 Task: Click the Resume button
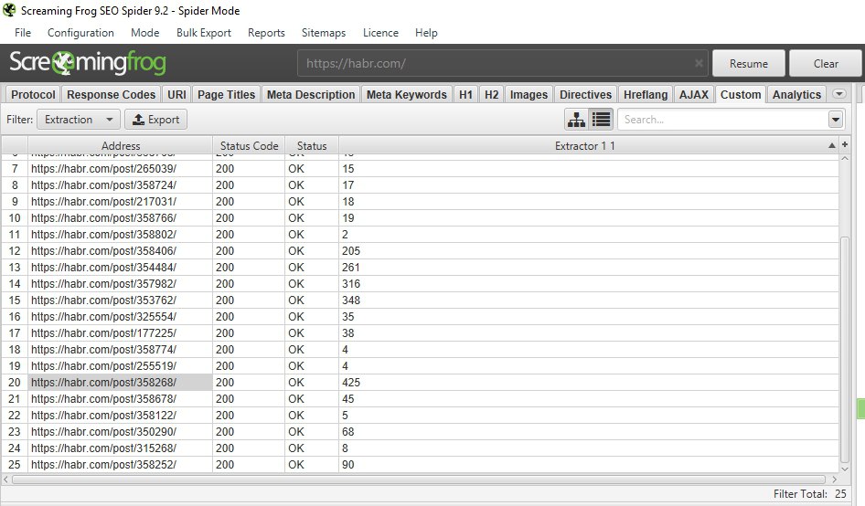749,63
